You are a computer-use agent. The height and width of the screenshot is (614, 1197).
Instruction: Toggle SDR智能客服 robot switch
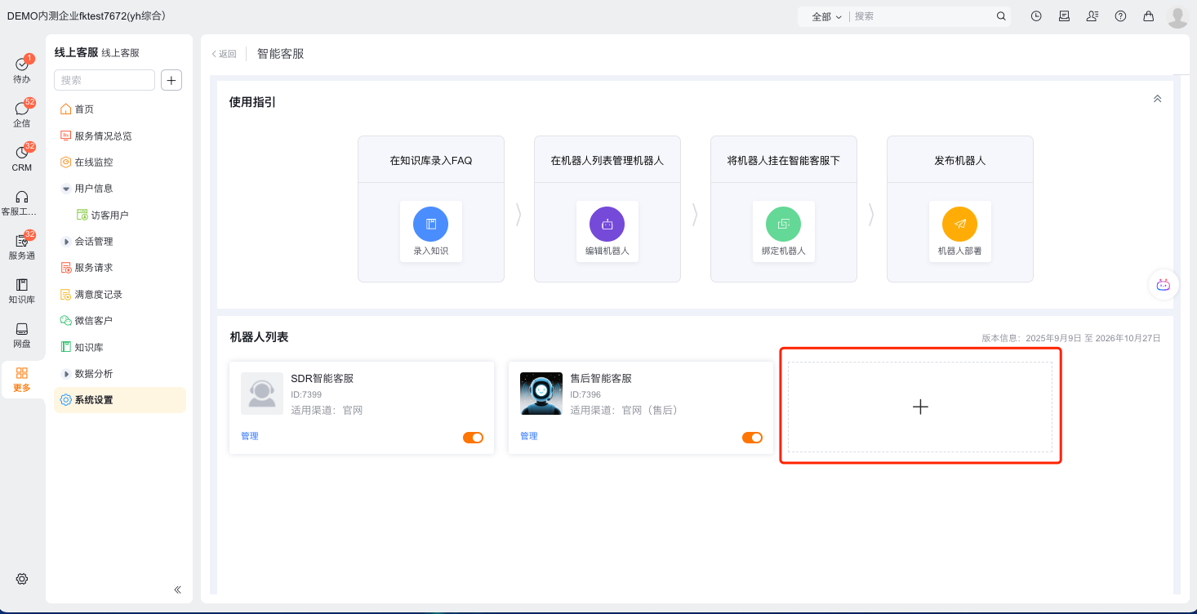(x=474, y=438)
